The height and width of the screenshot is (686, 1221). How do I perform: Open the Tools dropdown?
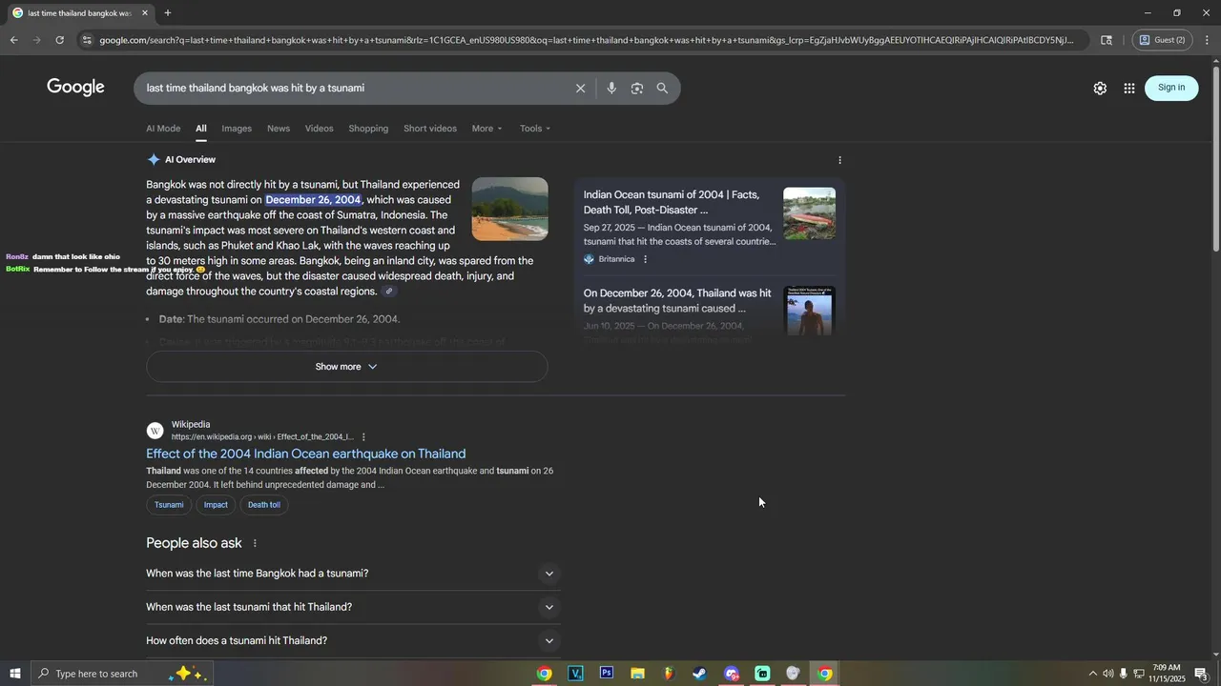coord(534,129)
